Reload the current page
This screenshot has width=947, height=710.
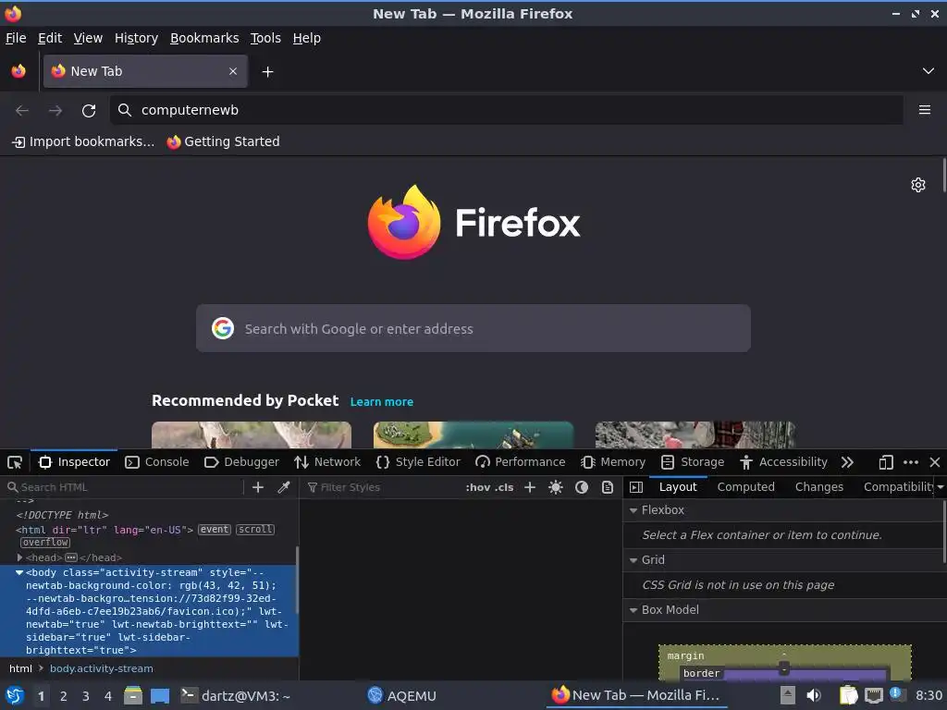(x=89, y=111)
